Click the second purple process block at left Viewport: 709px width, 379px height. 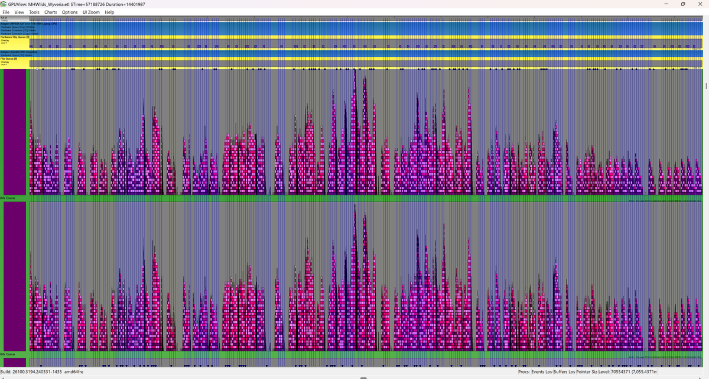[x=15, y=276]
